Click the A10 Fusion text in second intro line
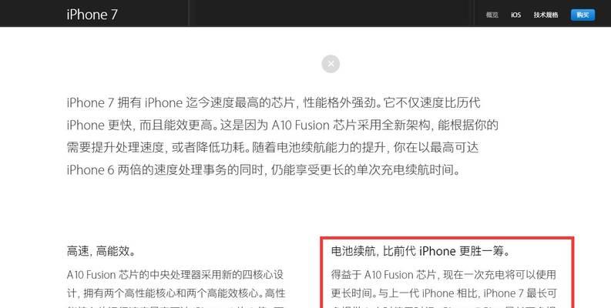This screenshot has height=308, width=611. click(x=300, y=125)
